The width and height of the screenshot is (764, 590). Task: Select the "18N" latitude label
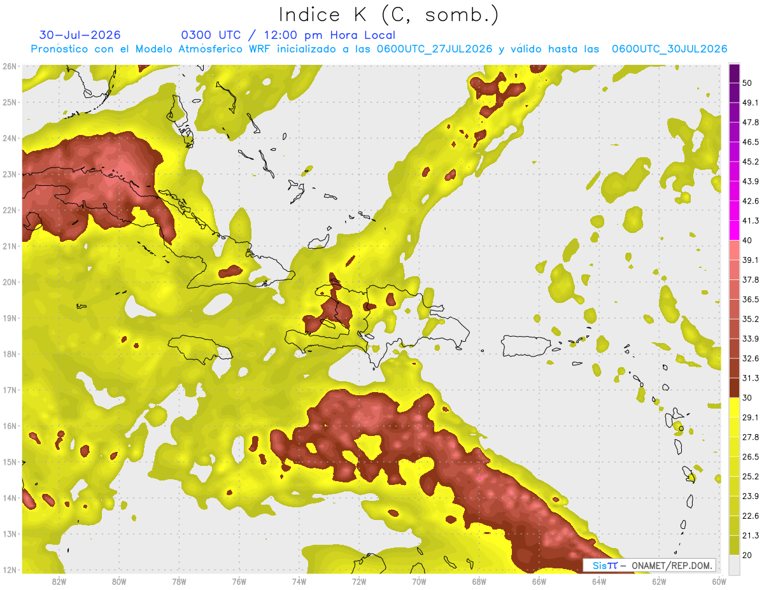coord(10,354)
